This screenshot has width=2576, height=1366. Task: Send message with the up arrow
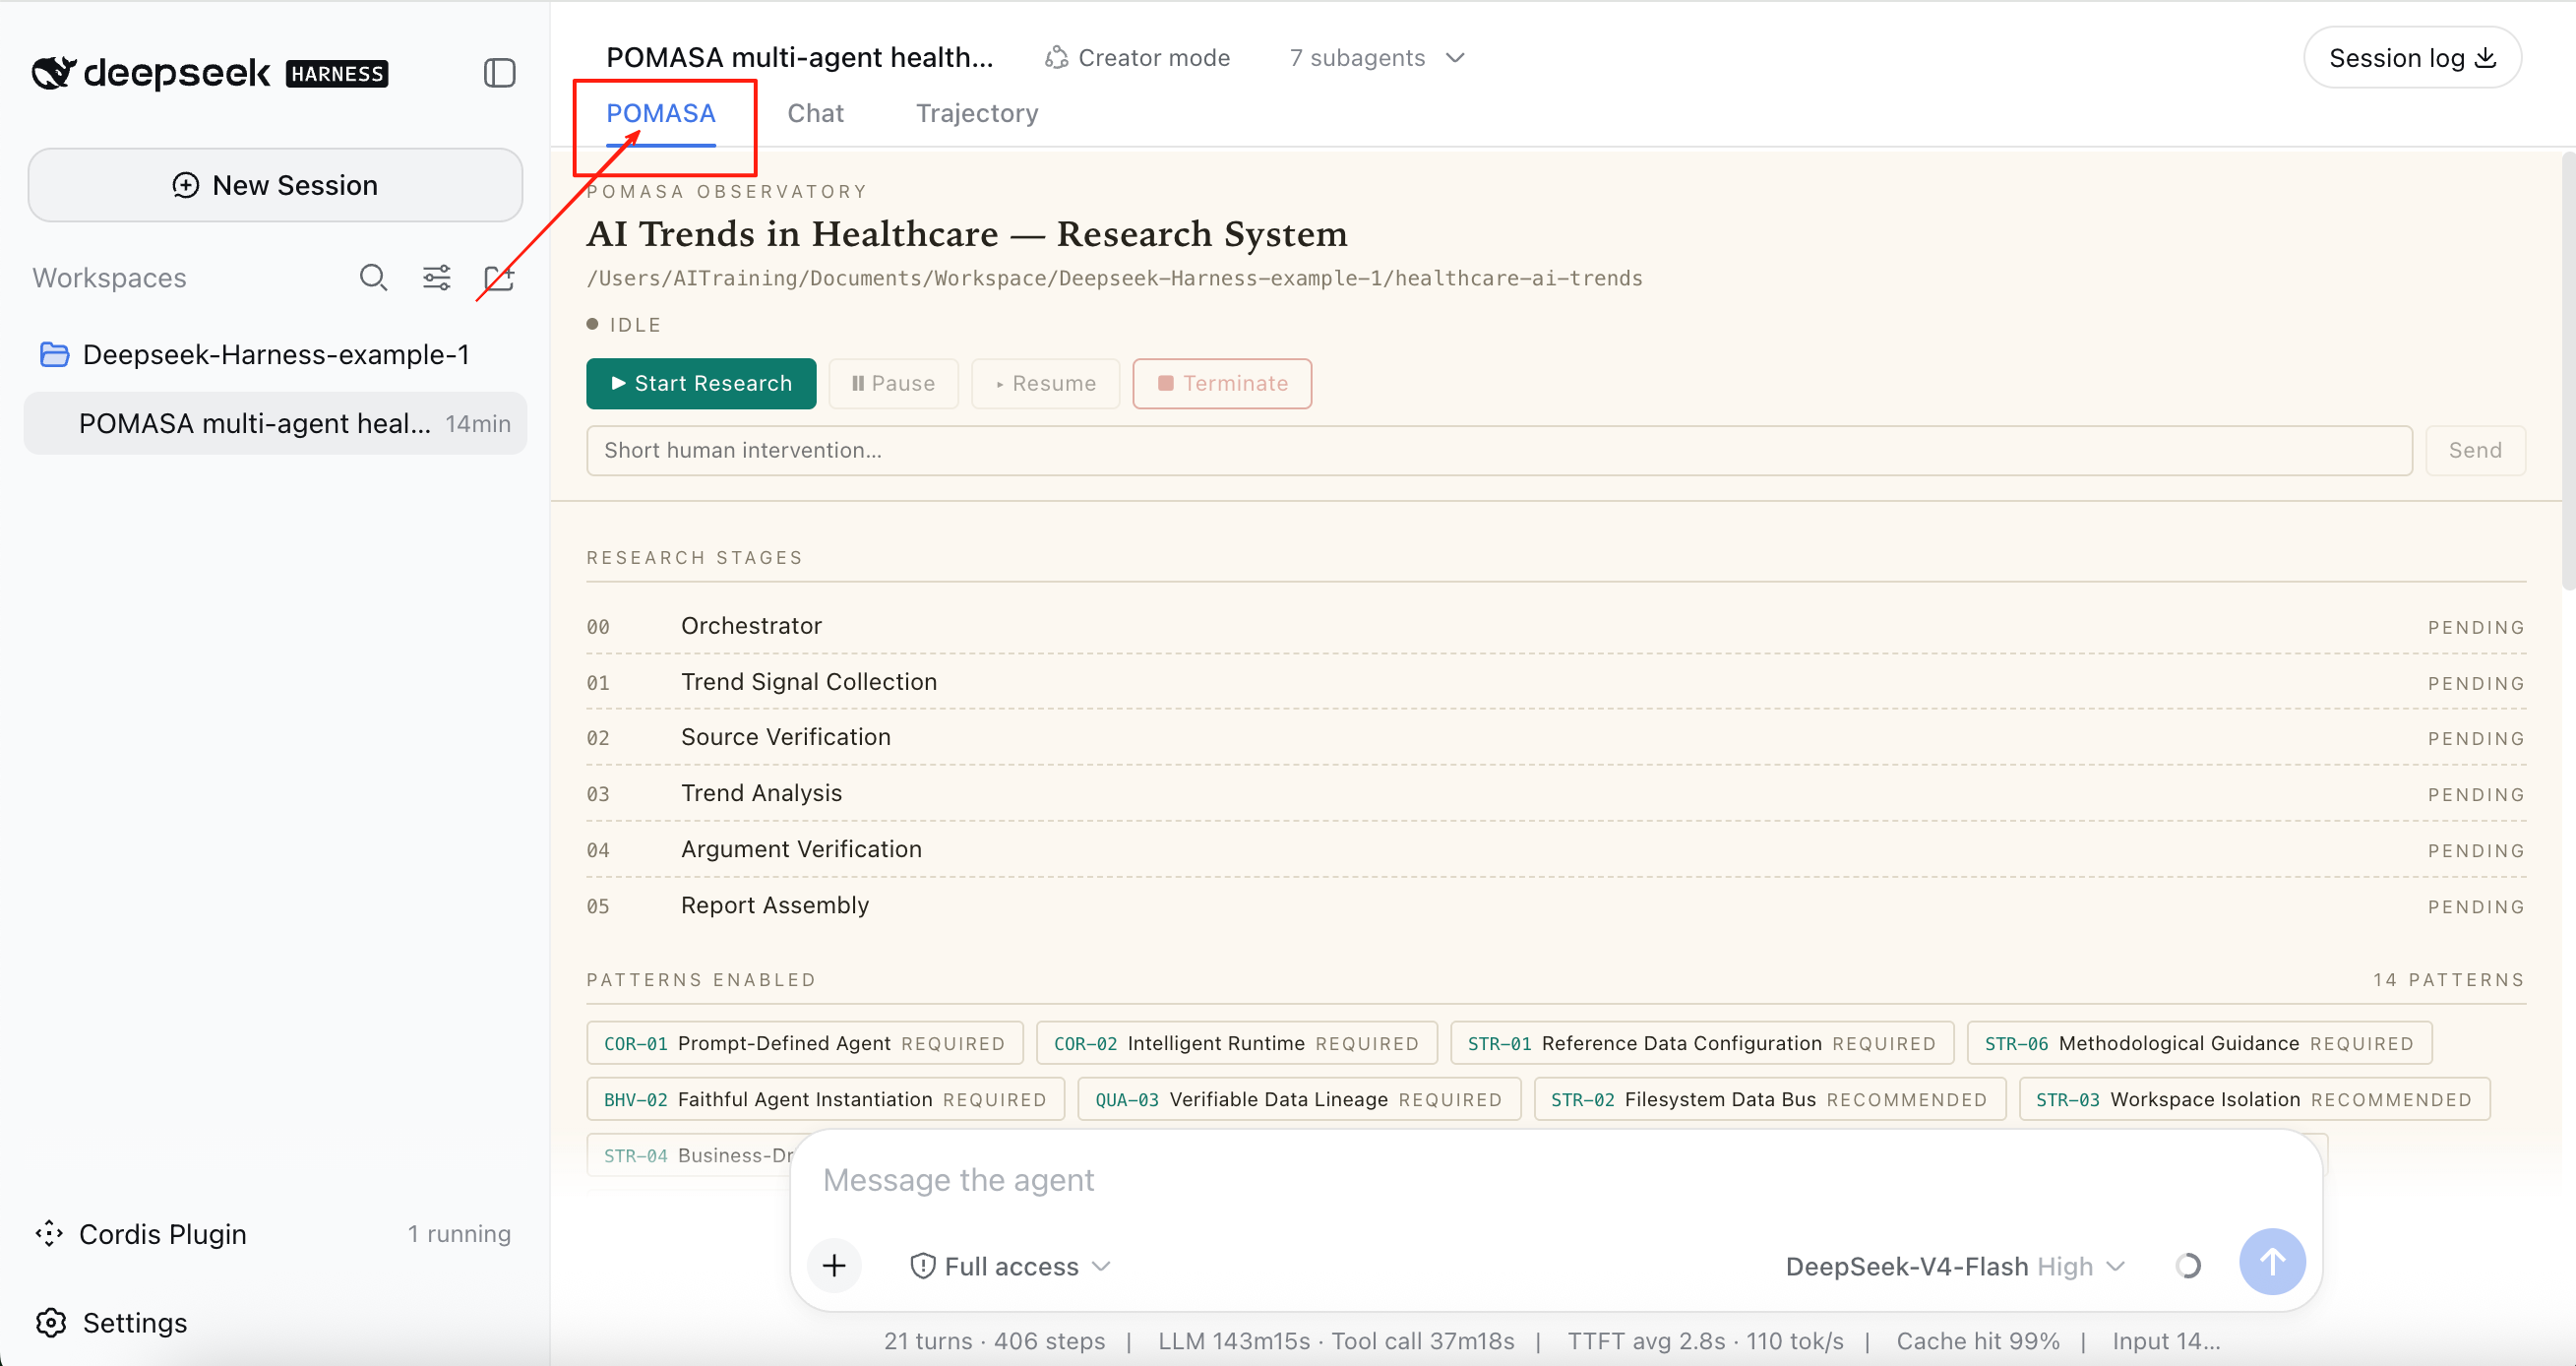[x=2272, y=1261]
